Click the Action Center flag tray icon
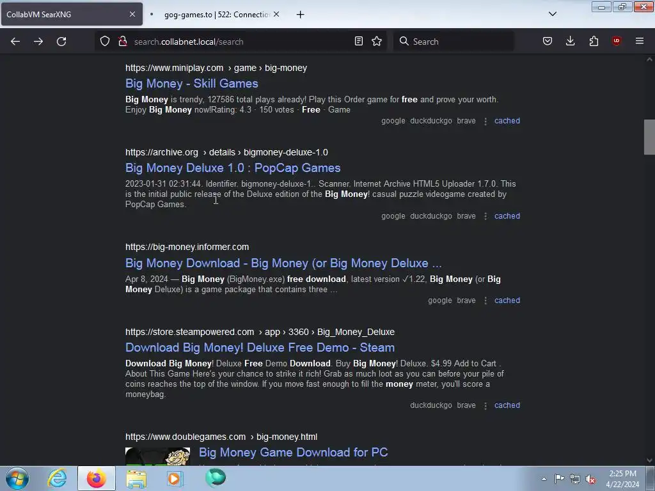The height and width of the screenshot is (491, 655). click(x=559, y=479)
